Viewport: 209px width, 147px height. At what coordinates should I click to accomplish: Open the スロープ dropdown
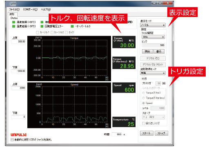click(153, 117)
